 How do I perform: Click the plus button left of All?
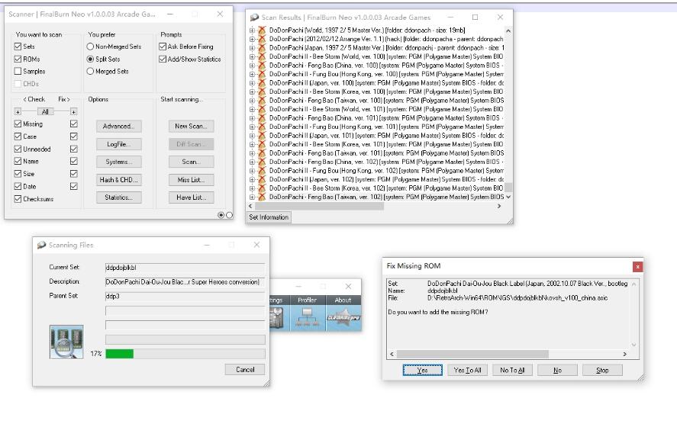18,112
